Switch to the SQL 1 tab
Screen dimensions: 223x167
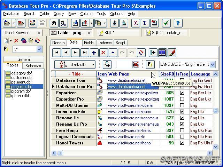click(118, 33)
